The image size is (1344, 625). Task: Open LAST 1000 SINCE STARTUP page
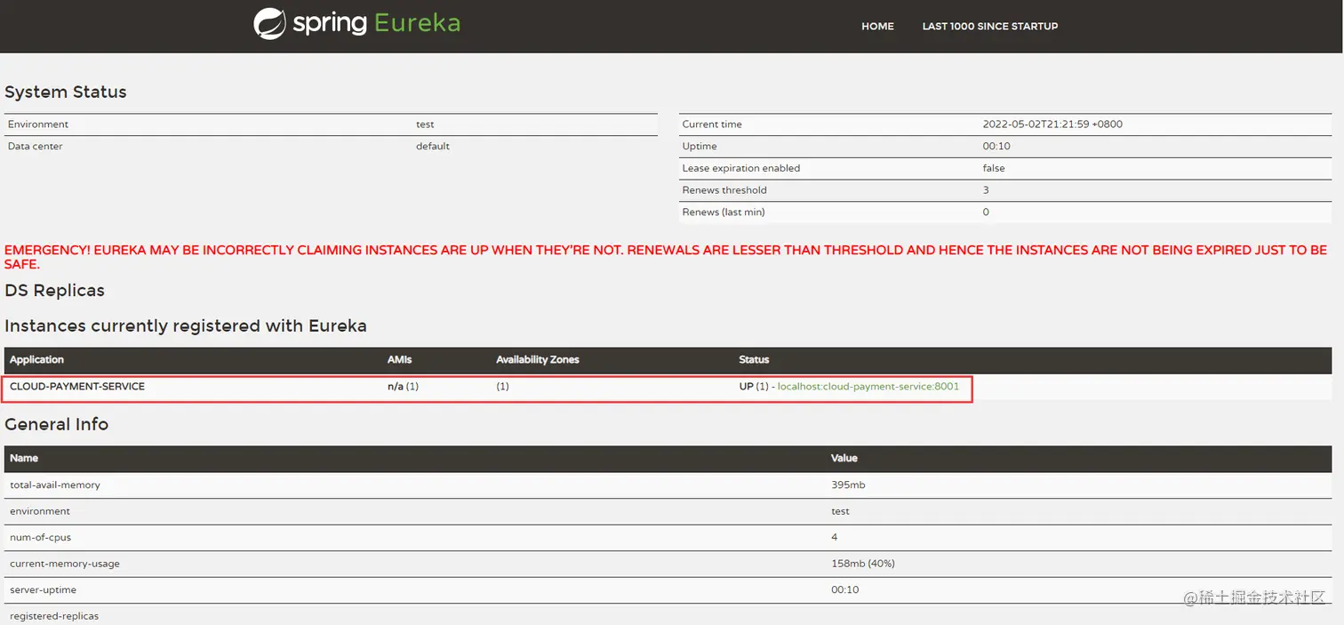(990, 27)
